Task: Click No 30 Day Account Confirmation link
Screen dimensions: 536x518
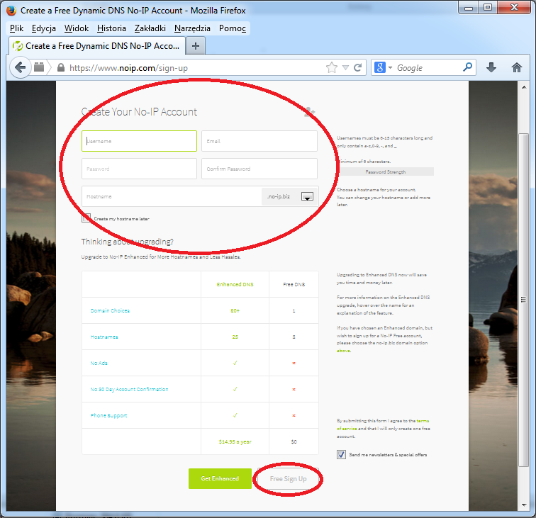Action: pyautogui.click(x=129, y=389)
